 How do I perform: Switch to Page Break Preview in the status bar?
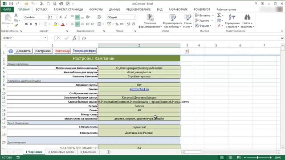pos(239,157)
